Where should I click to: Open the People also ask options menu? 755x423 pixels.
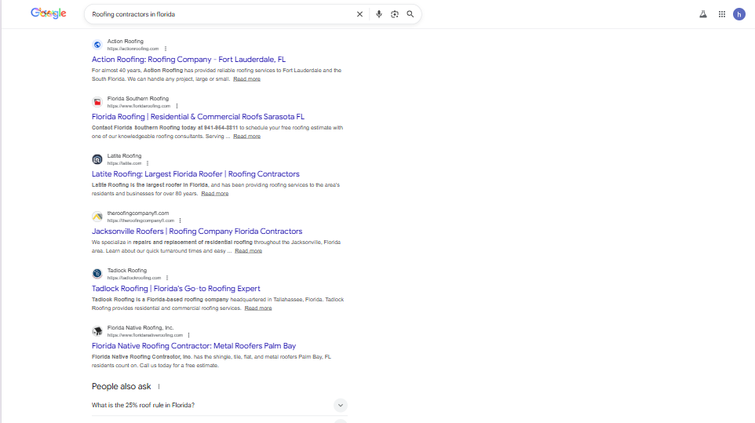click(159, 386)
